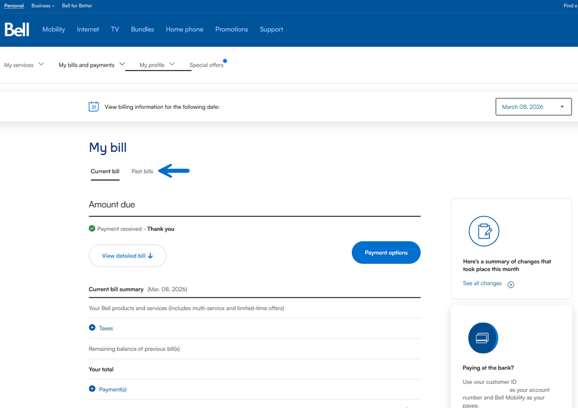Click the 'My bill' page heading
This screenshot has width=578, height=408.
[x=108, y=148]
